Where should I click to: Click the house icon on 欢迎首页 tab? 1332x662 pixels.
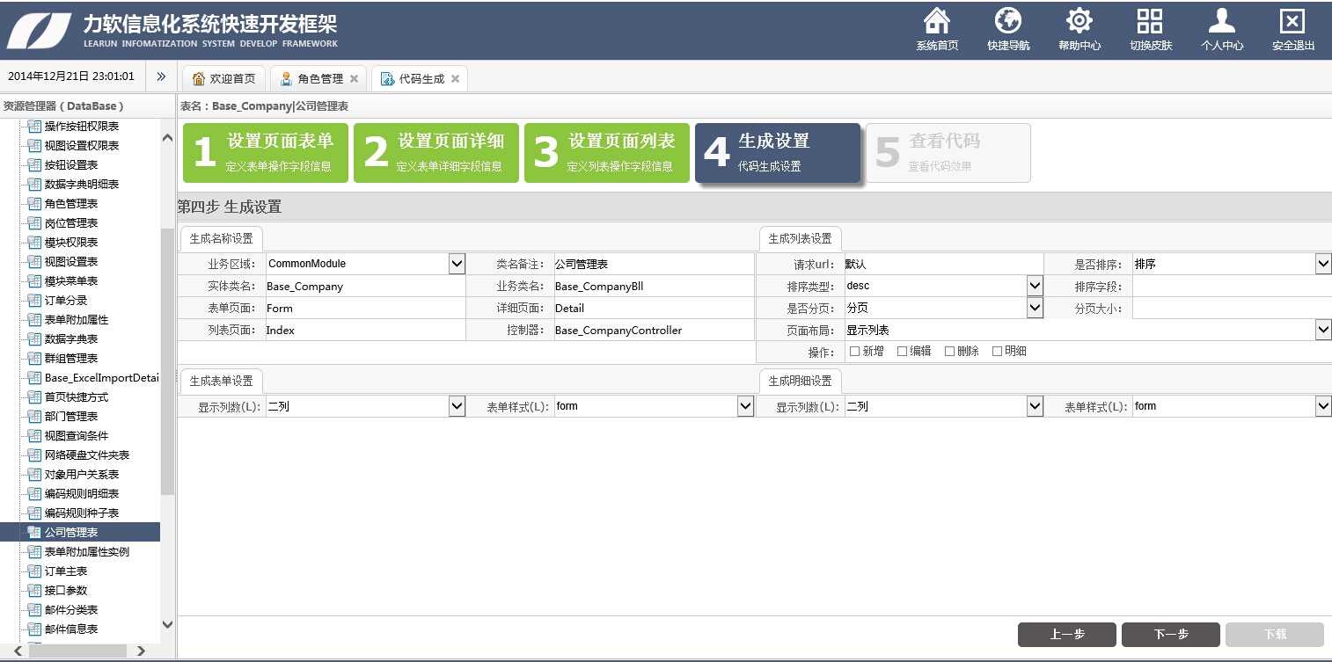coord(199,78)
